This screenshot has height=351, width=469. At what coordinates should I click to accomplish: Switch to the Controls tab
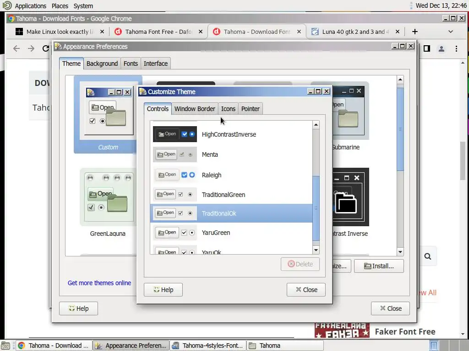tap(158, 109)
